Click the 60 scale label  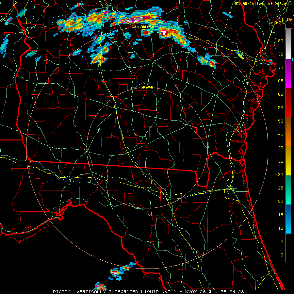[x=281, y=94]
